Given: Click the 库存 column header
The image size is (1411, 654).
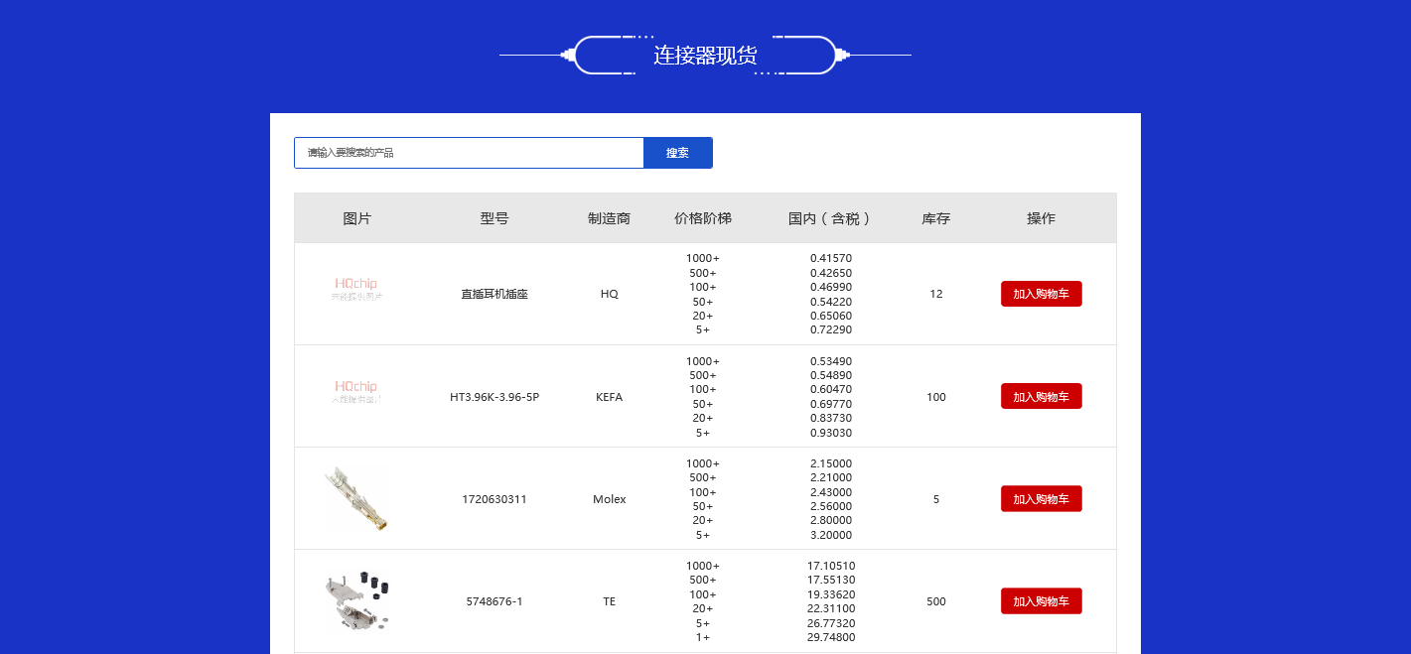Looking at the screenshot, I should click(935, 218).
